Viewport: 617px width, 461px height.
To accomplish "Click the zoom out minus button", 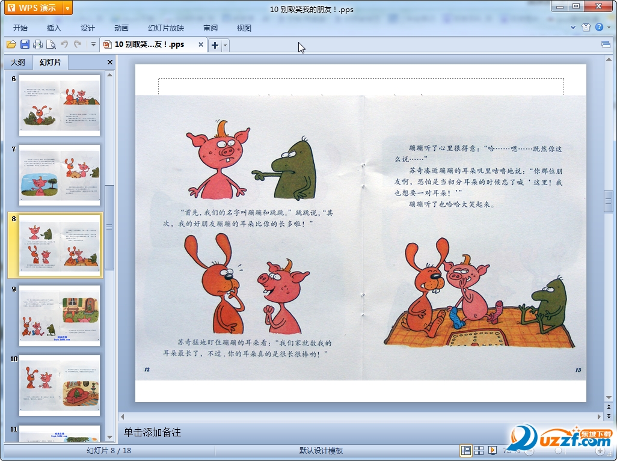I will 529,451.
